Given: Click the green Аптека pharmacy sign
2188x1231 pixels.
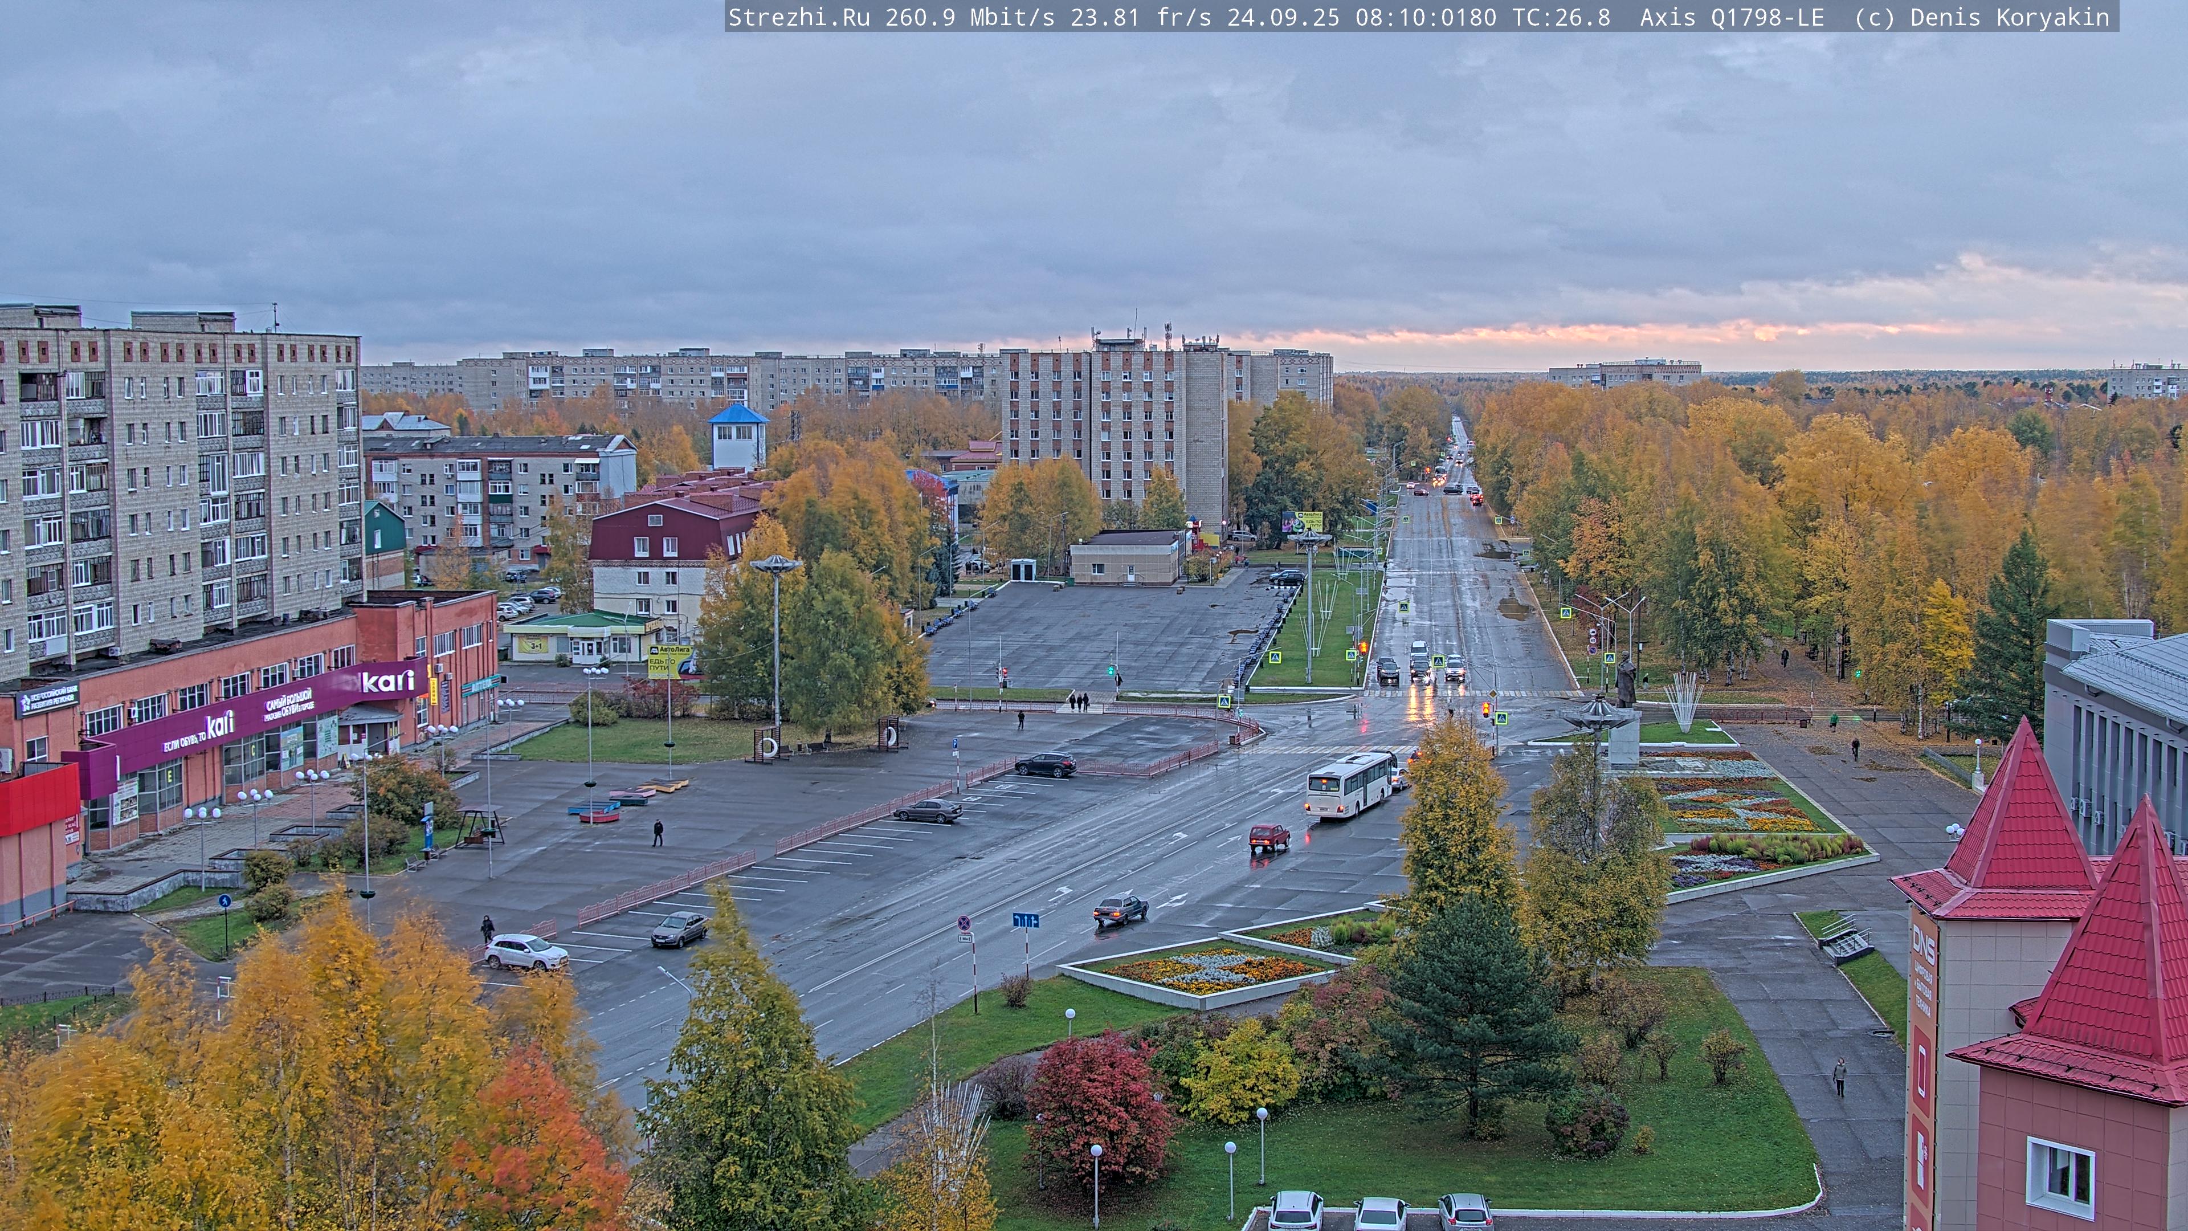Looking at the screenshot, I should click(481, 684).
